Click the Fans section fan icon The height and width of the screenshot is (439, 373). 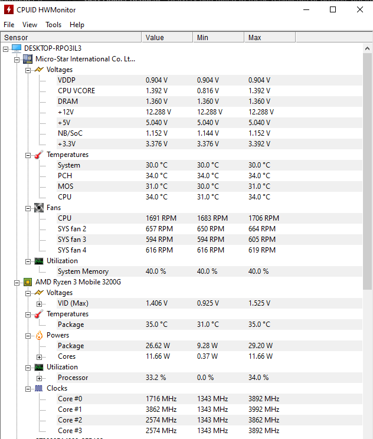[x=39, y=208]
